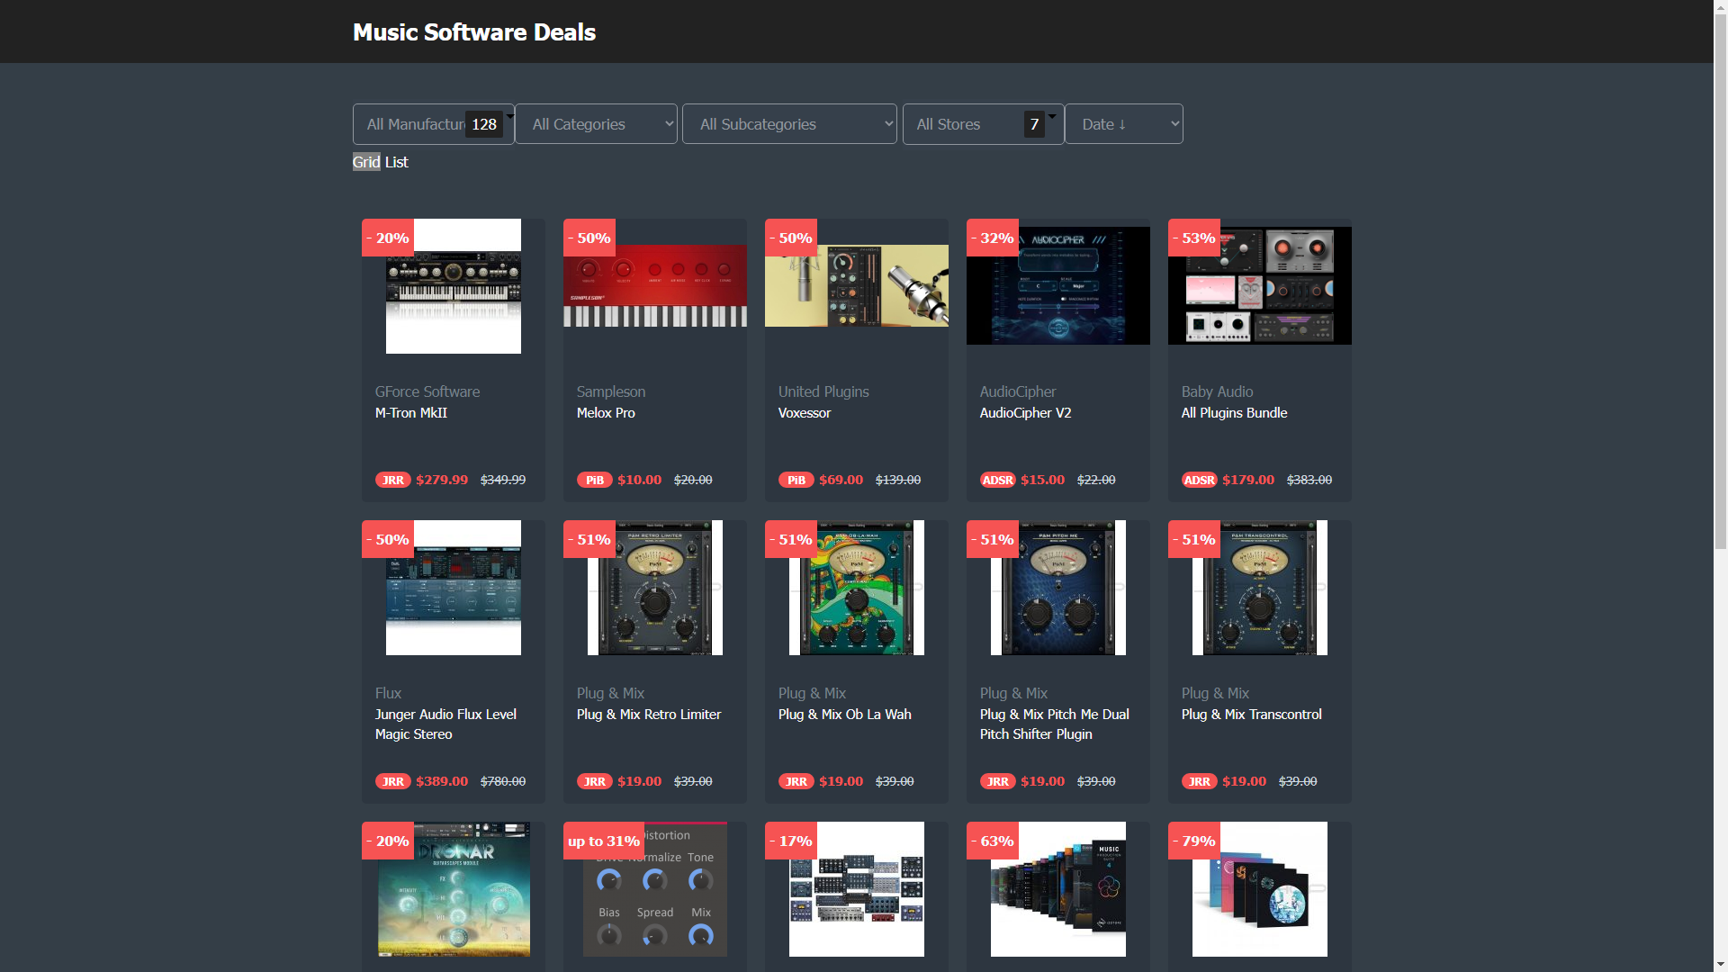1728x972 pixels.
Task: Click the 'up to 31%' discount badge
Action: (603, 841)
